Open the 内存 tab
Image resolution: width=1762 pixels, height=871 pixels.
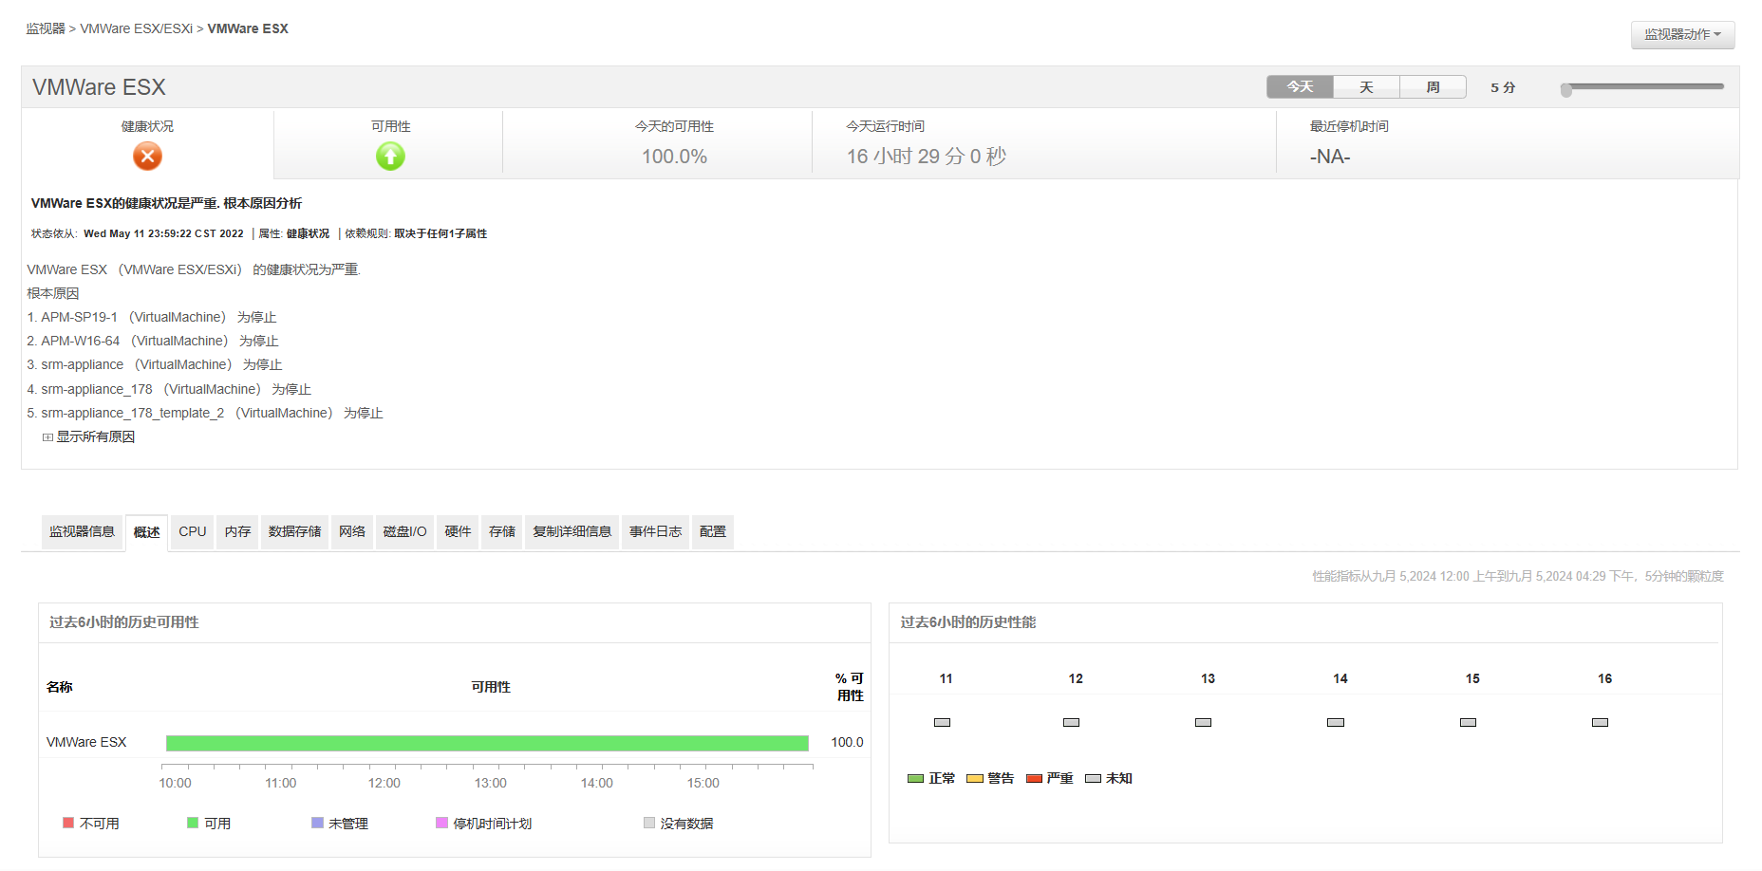tap(237, 531)
